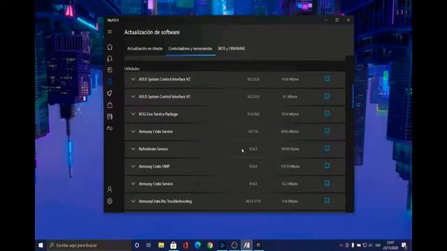Expand the ROG Live Service Package row
Viewport: 447px width, 251px height.
click(x=133, y=114)
